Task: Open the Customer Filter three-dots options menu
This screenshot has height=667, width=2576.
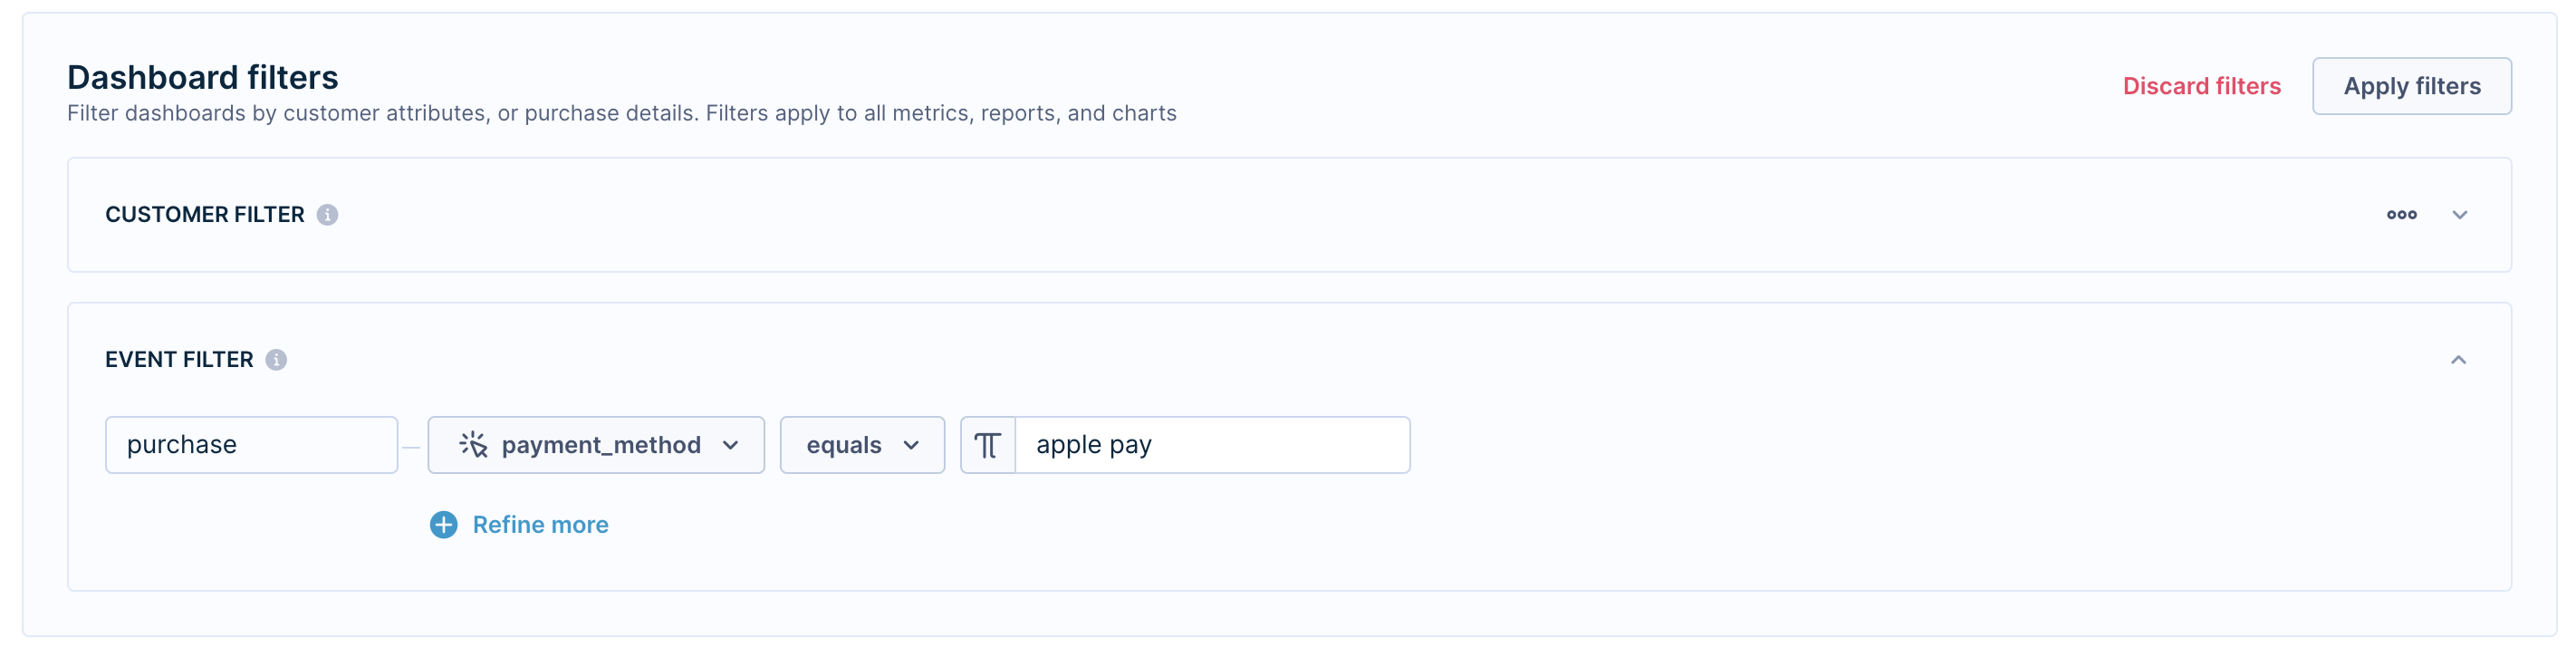Action: tap(2401, 215)
